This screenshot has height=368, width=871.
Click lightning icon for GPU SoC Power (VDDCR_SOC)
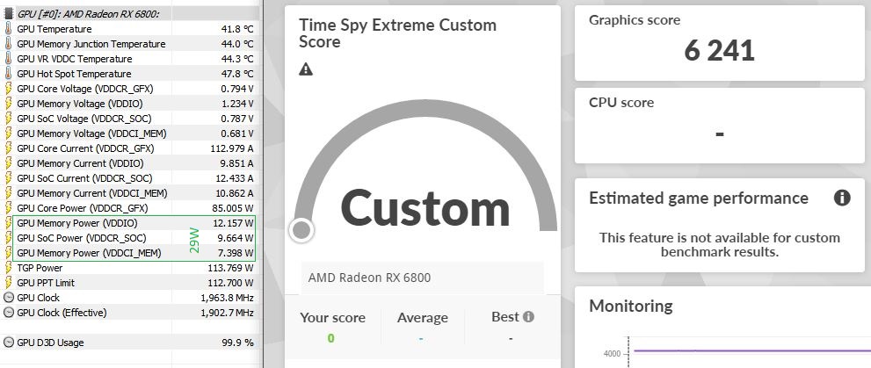[8, 237]
